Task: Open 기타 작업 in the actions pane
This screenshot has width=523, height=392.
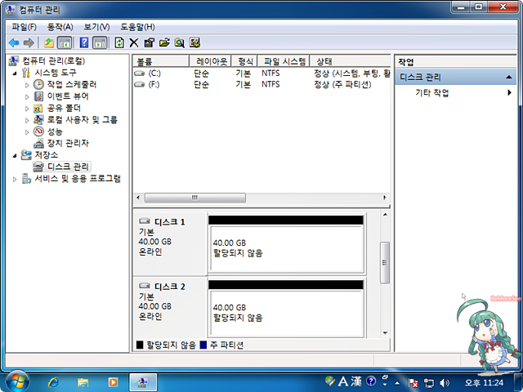Action: (431, 93)
